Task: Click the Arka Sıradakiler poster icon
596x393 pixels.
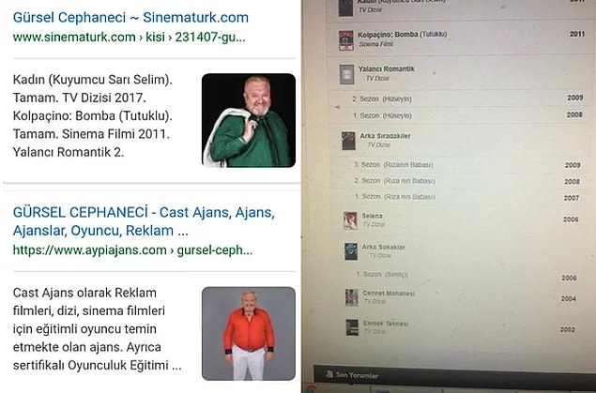Action: pos(348,141)
